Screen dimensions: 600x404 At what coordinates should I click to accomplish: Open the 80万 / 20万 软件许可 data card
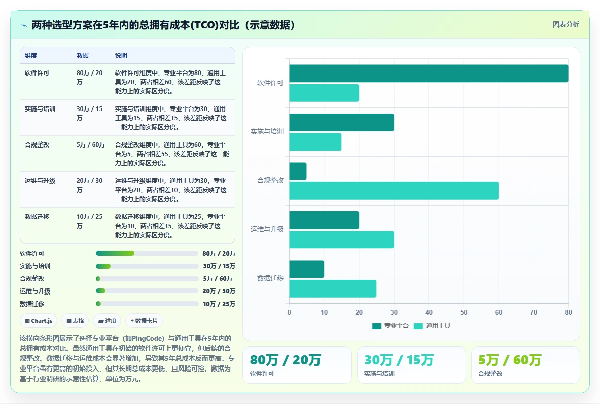[x=297, y=365]
